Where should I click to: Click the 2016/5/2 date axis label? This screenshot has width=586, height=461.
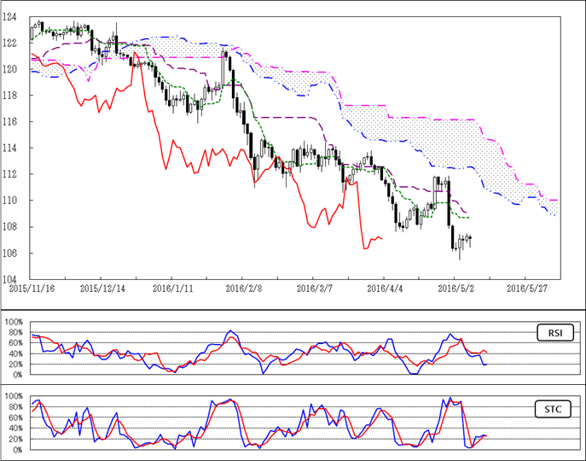point(455,289)
